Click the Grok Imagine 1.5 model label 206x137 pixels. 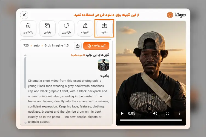tap(56, 45)
